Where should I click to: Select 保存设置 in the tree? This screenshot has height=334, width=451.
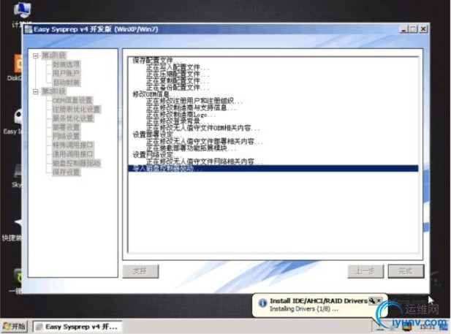(x=66, y=172)
